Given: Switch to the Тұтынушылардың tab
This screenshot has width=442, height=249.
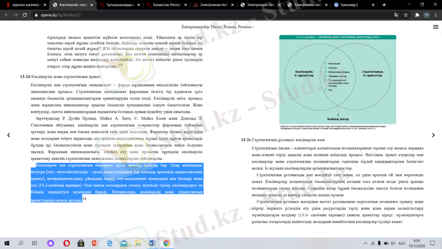Looking at the screenshot, I should (120, 5).
